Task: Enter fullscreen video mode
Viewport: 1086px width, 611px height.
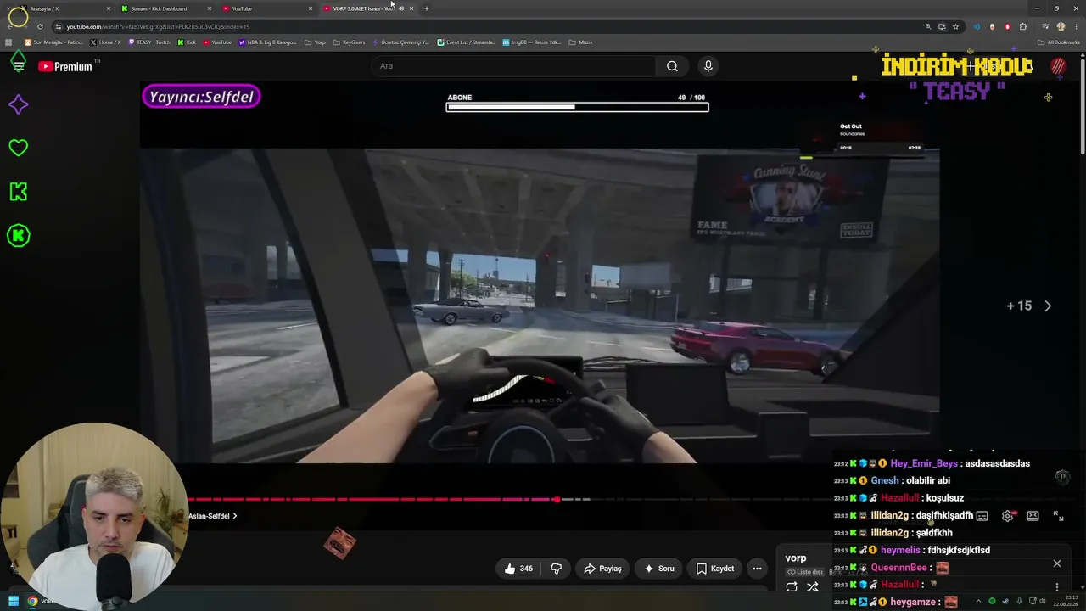Action: click(x=1058, y=516)
